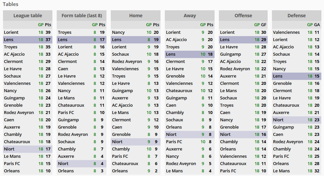The image size is (324, 176).
Task: Open Valenciennes in the Defense table
Action: pyautogui.click(x=286, y=32)
